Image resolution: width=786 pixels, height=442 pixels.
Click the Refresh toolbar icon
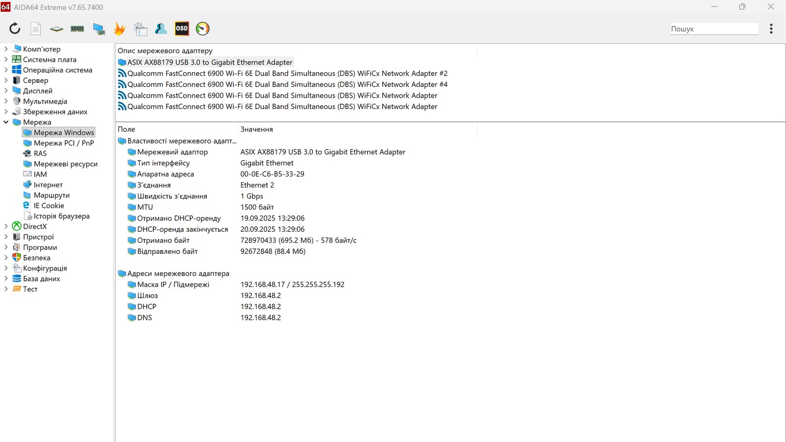[15, 28]
